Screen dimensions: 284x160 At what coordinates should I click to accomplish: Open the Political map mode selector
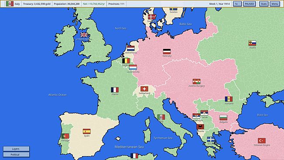[16, 155]
